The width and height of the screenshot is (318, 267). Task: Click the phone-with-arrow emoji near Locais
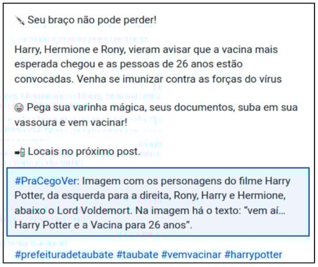20,152
